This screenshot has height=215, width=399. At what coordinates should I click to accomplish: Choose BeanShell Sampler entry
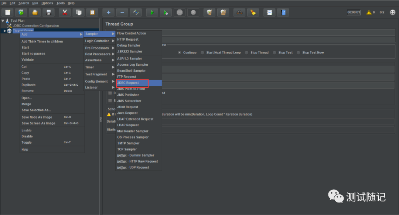(x=139, y=71)
